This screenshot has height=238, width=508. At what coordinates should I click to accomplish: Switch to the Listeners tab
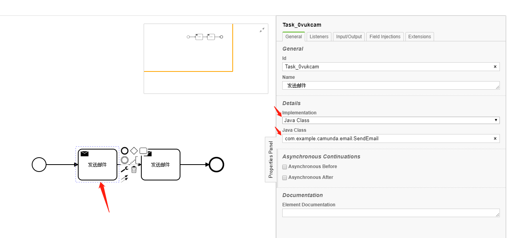pos(319,37)
